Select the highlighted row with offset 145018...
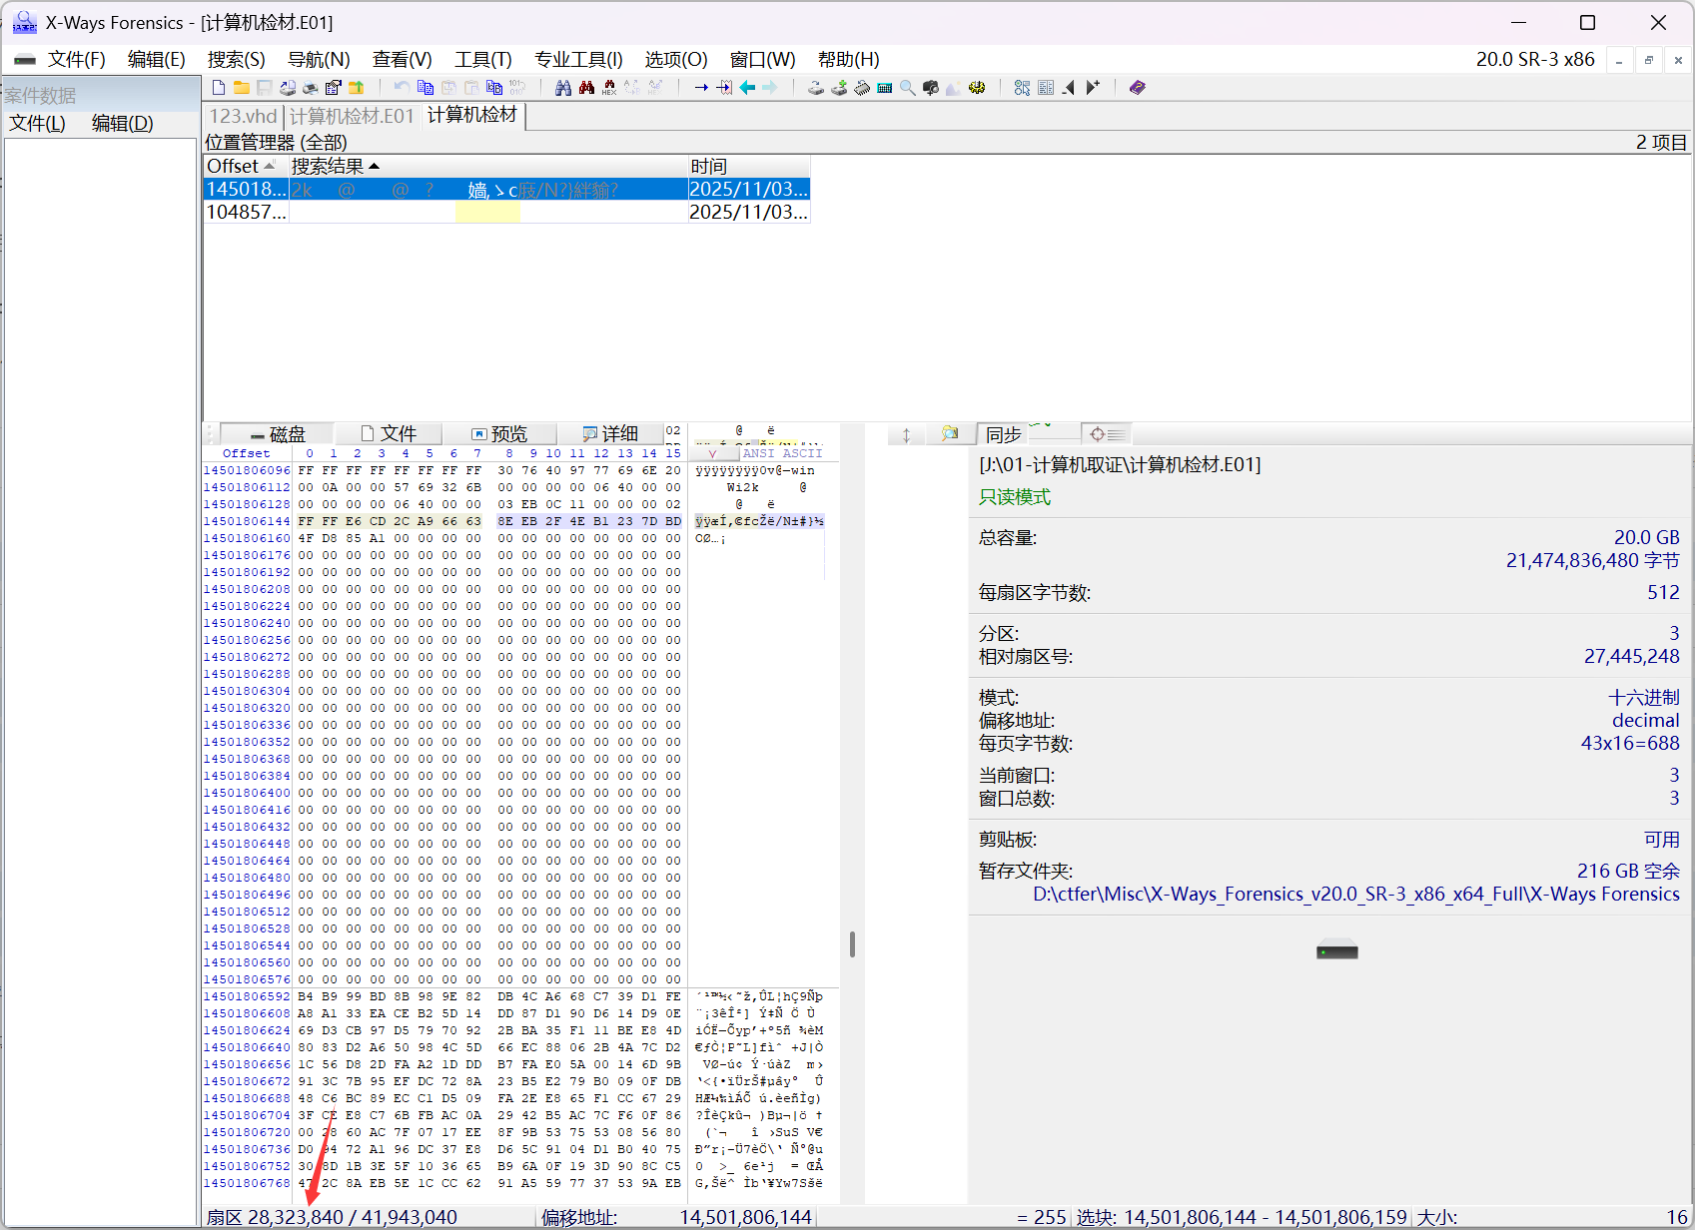 pyautogui.click(x=506, y=190)
